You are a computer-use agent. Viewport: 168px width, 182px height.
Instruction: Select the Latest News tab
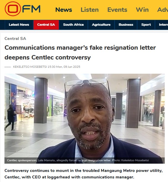pyautogui.click(x=19, y=25)
